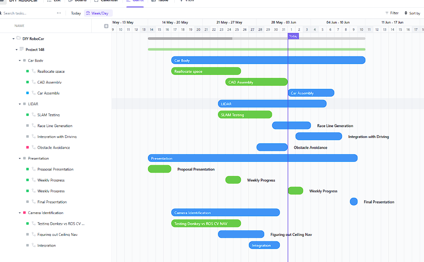Click the ellipsis icon next to search tasks
The width and height of the screenshot is (424, 262).
point(59,13)
